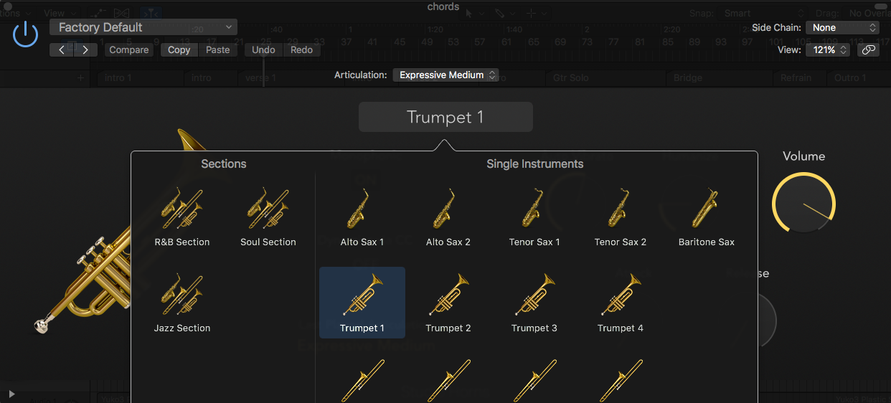Choose the Baritone Sax instrument icon

coord(706,216)
